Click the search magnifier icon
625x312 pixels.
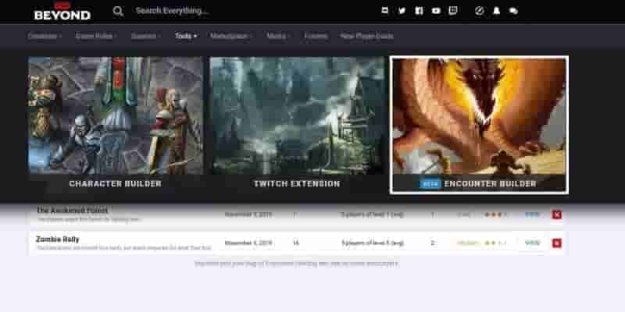tap(118, 11)
